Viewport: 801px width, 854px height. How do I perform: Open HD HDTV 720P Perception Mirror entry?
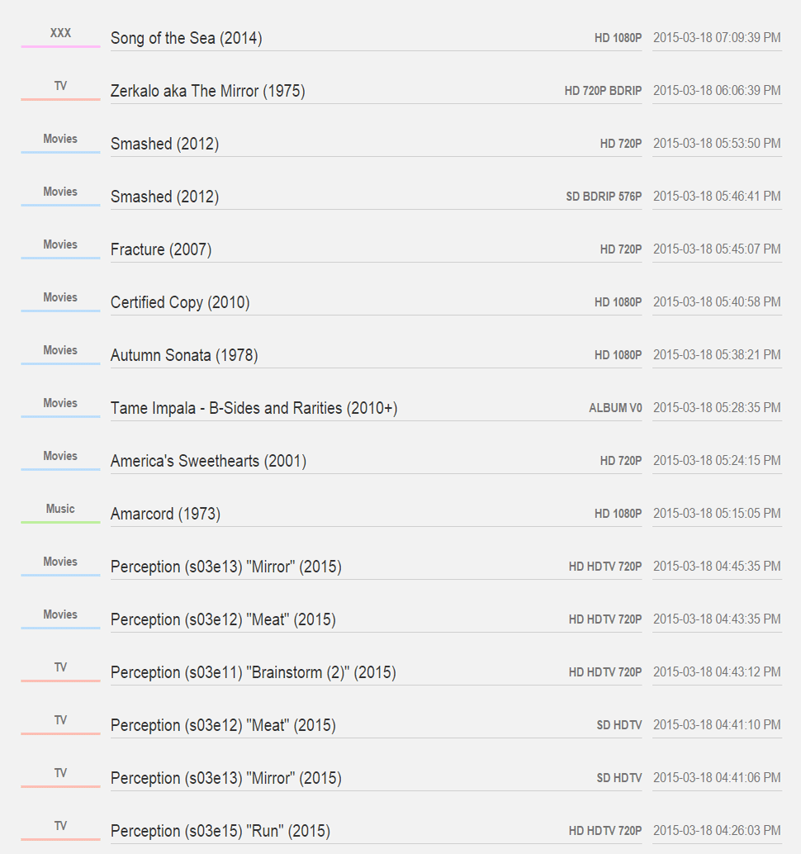click(x=226, y=567)
